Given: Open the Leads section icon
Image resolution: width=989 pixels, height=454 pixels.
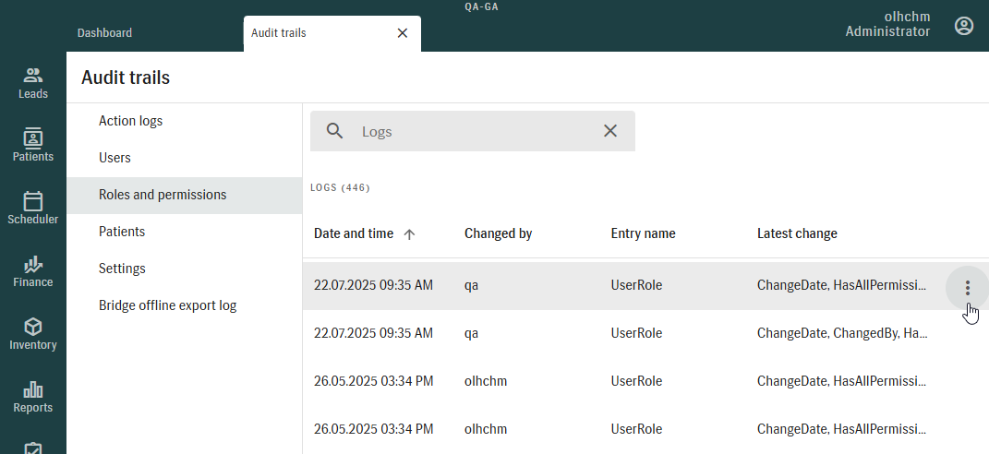Looking at the screenshot, I should click(33, 75).
